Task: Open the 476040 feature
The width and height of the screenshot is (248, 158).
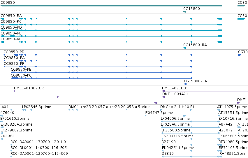Action: 7,113
